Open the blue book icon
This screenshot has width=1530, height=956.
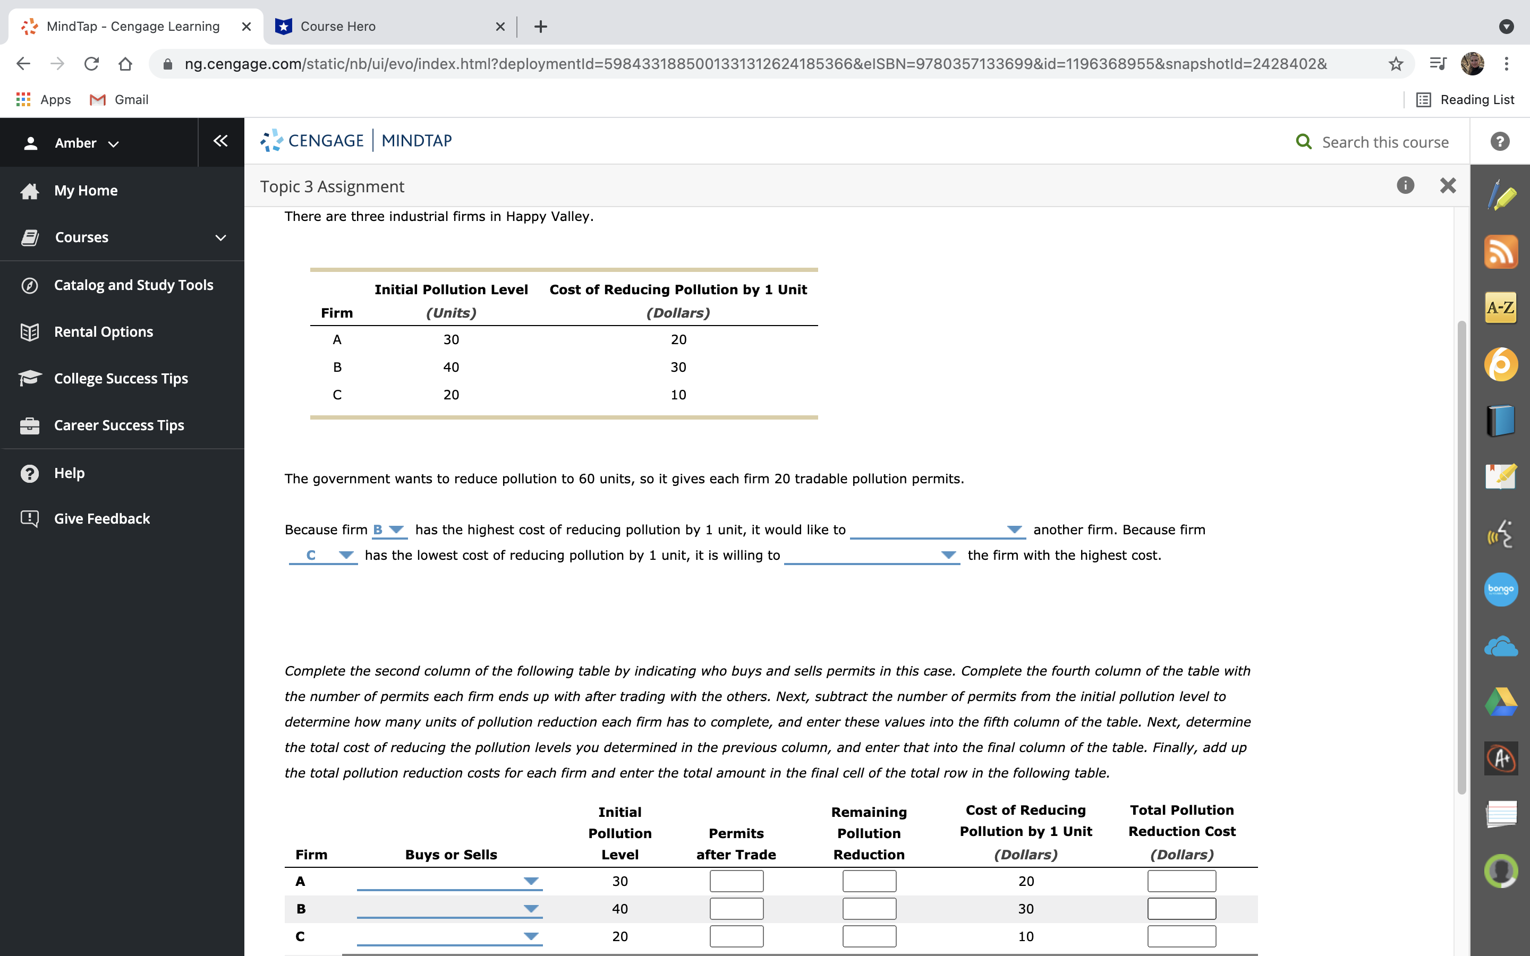pyautogui.click(x=1501, y=421)
